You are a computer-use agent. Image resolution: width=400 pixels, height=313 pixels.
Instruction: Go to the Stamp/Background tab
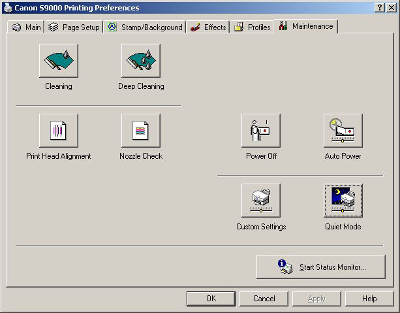145,27
